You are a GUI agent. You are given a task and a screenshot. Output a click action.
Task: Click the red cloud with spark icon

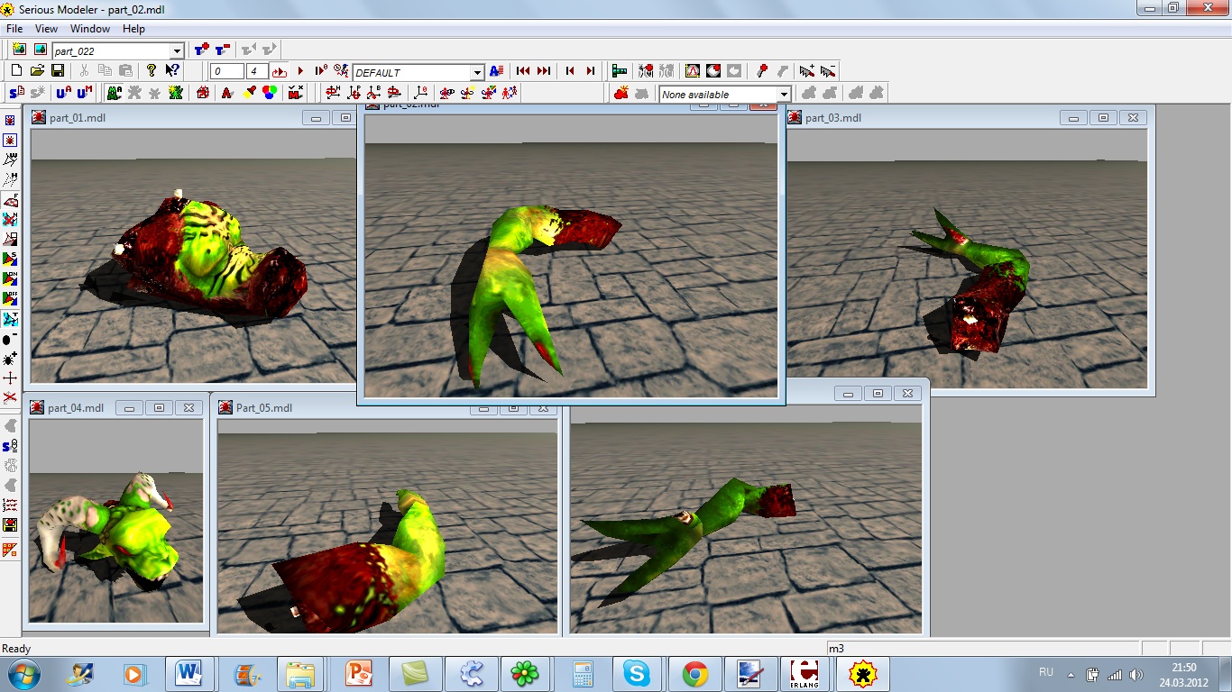tap(621, 92)
